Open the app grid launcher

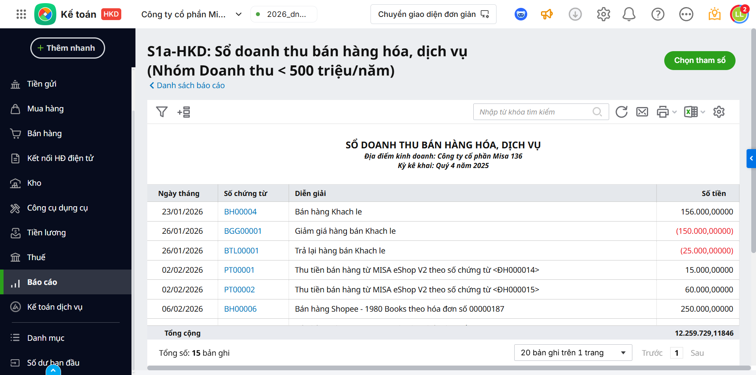(x=21, y=15)
